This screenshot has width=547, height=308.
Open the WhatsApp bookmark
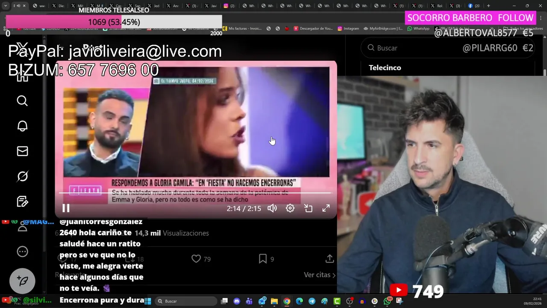click(x=418, y=28)
